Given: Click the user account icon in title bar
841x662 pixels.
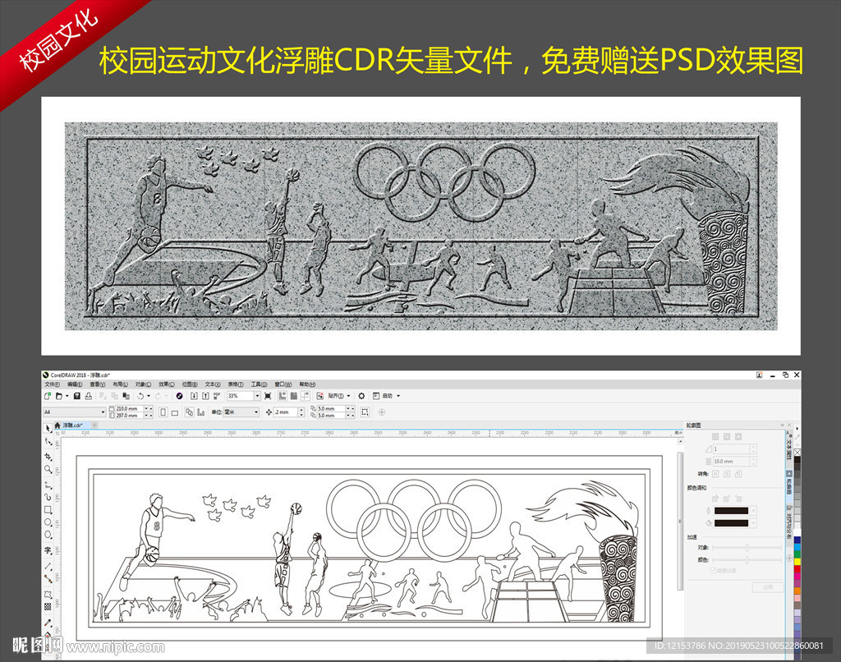Looking at the screenshot, I should (759, 375).
